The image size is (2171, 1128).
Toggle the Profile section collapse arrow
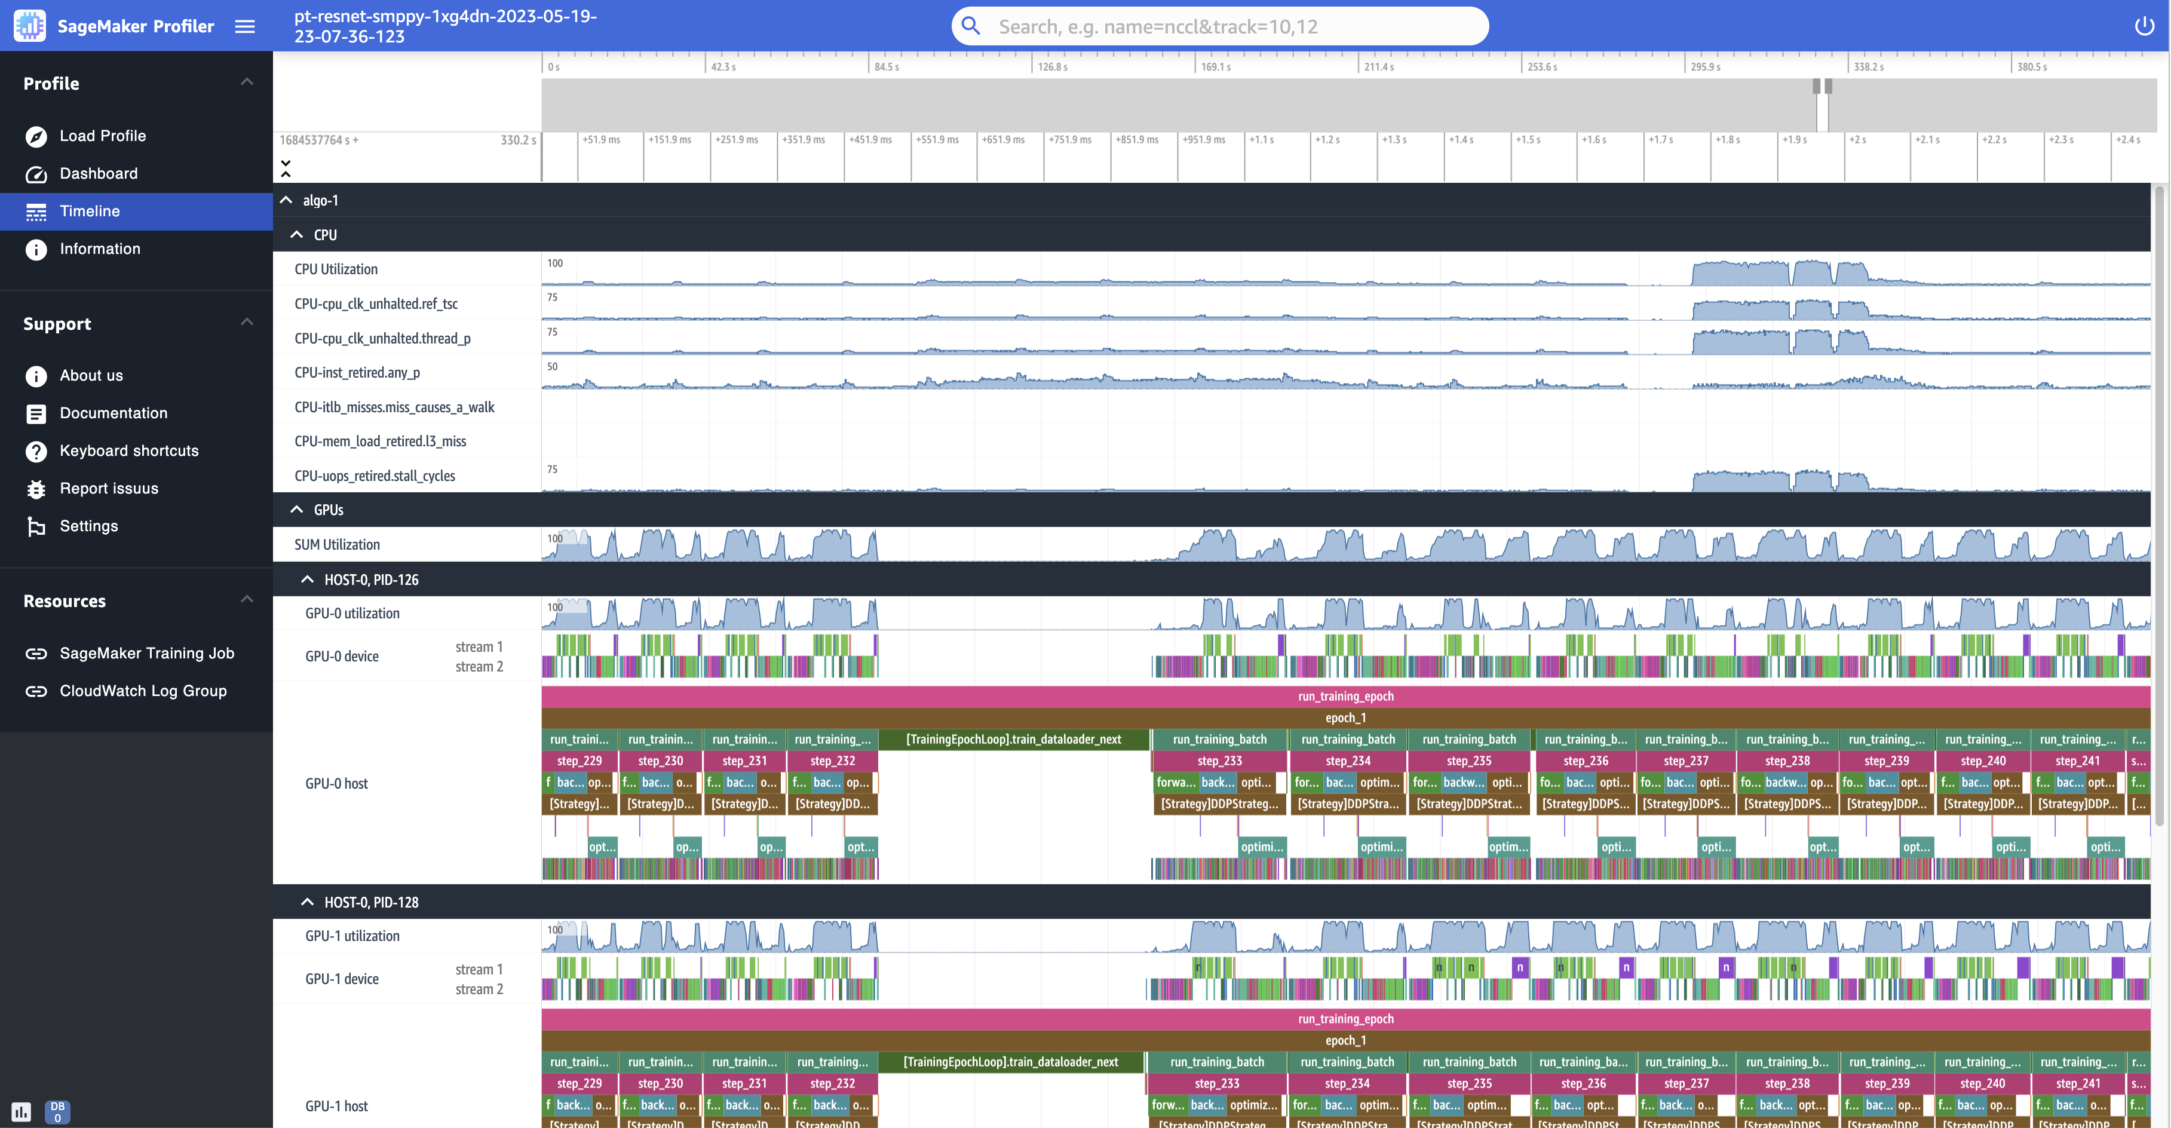(246, 82)
